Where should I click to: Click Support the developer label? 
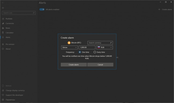tap(14, 95)
